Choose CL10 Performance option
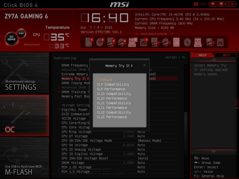This screenshot has width=239, height=179. [112, 98]
